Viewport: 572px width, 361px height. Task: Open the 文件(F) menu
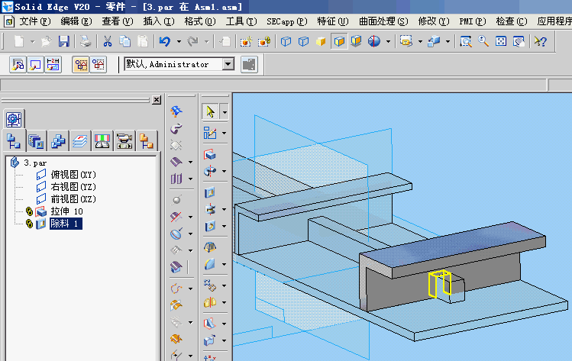coord(33,21)
